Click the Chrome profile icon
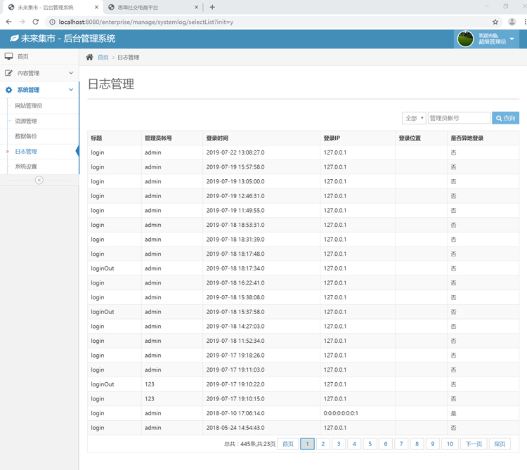 point(512,22)
